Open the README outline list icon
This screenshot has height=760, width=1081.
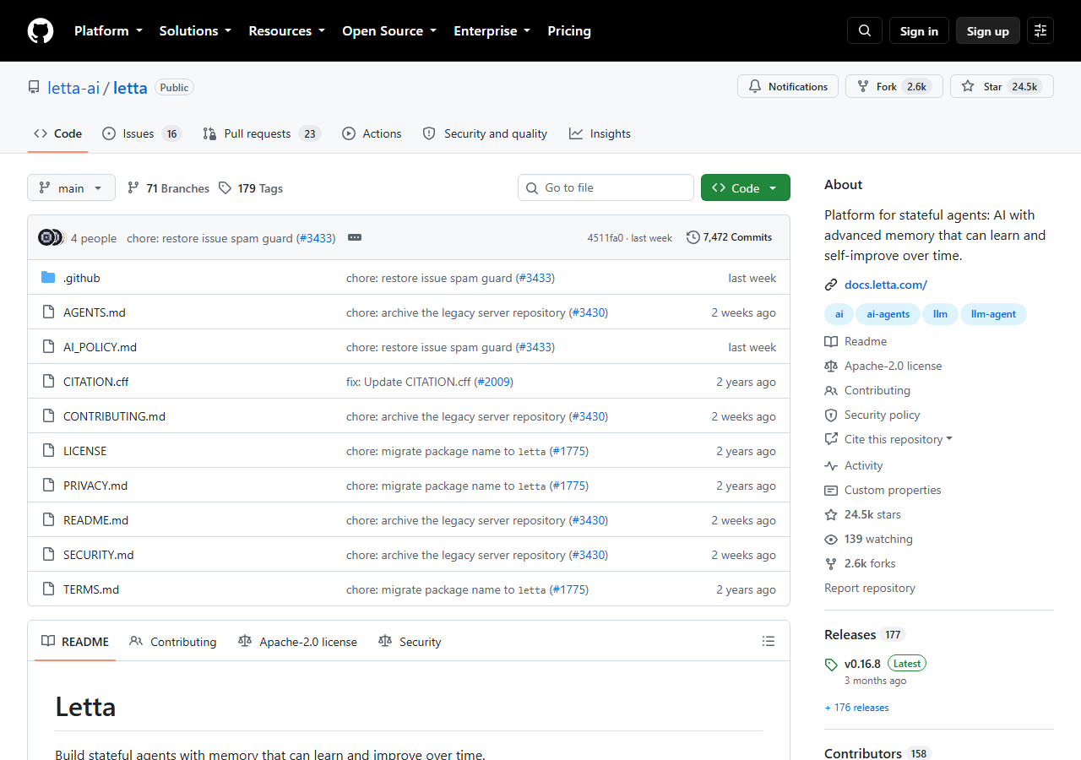tap(769, 642)
